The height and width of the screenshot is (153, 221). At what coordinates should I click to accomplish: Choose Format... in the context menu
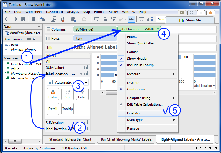click(x=148, y=52)
